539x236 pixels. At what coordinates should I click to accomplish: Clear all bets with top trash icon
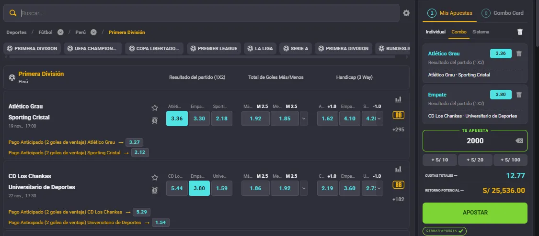pos(520,32)
